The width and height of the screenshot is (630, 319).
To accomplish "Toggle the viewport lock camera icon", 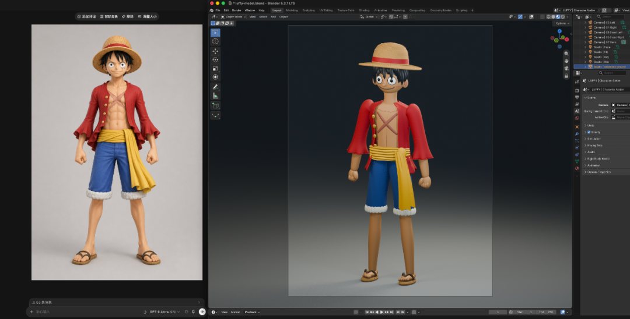I will point(566,76).
